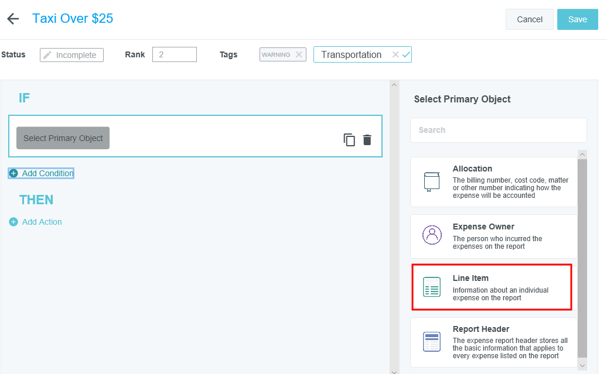Clear the Transportation tag text
Screen dimensions: 607x374
[395, 54]
